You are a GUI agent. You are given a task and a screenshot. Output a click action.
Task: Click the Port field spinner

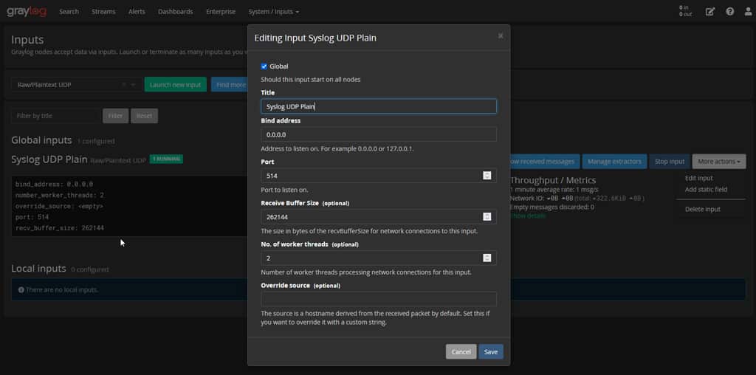tap(487, 176)
